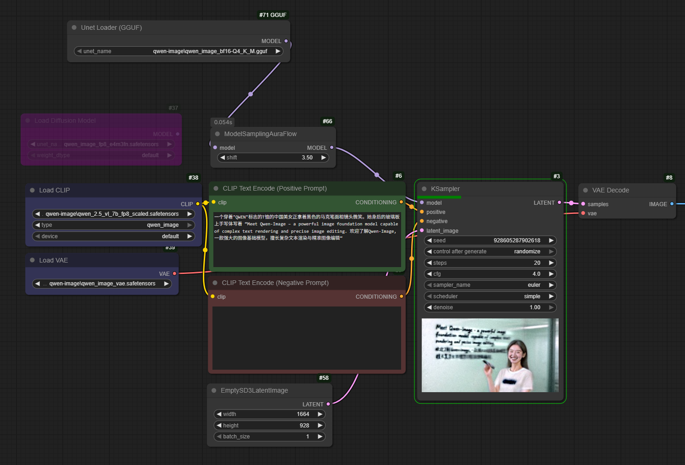Image resolution: width=685 pixels, height=465 pixels.
Task: Increase batch_size with right arrow
Action: tap(320, 437)
